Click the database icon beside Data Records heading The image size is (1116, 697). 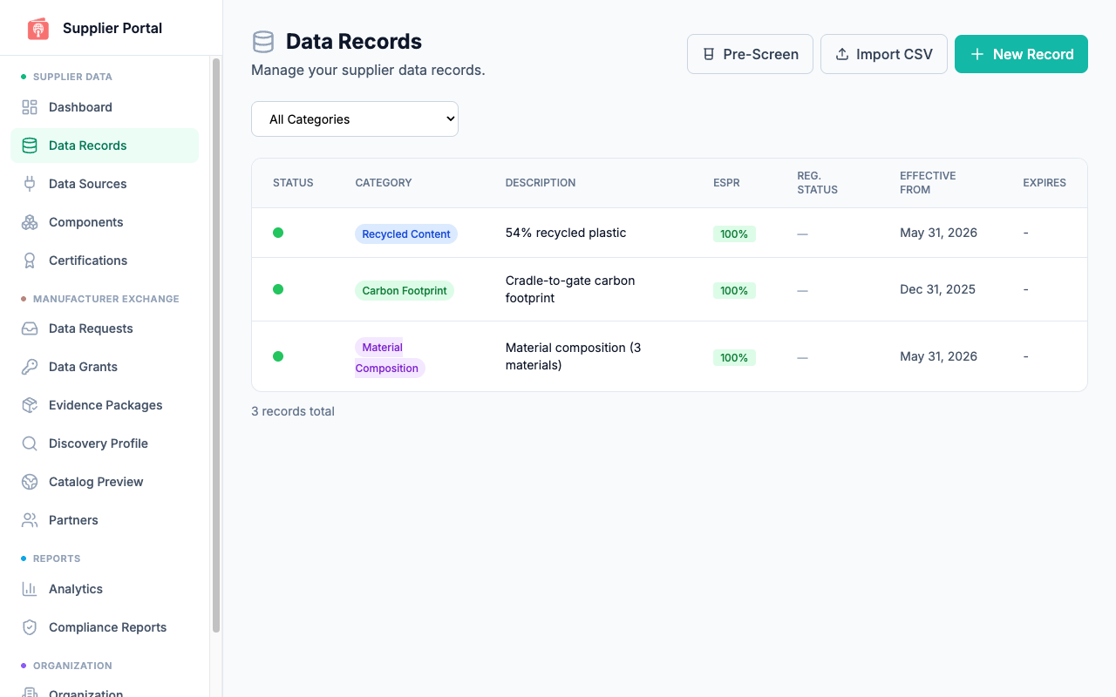(263, 42)
